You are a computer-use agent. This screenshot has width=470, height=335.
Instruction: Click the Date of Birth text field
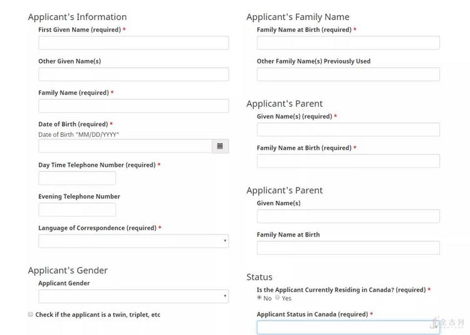pos(125,146)
